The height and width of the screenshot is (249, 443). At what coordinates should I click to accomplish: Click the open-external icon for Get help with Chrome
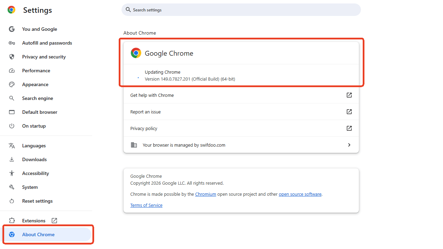click(349, 95)
